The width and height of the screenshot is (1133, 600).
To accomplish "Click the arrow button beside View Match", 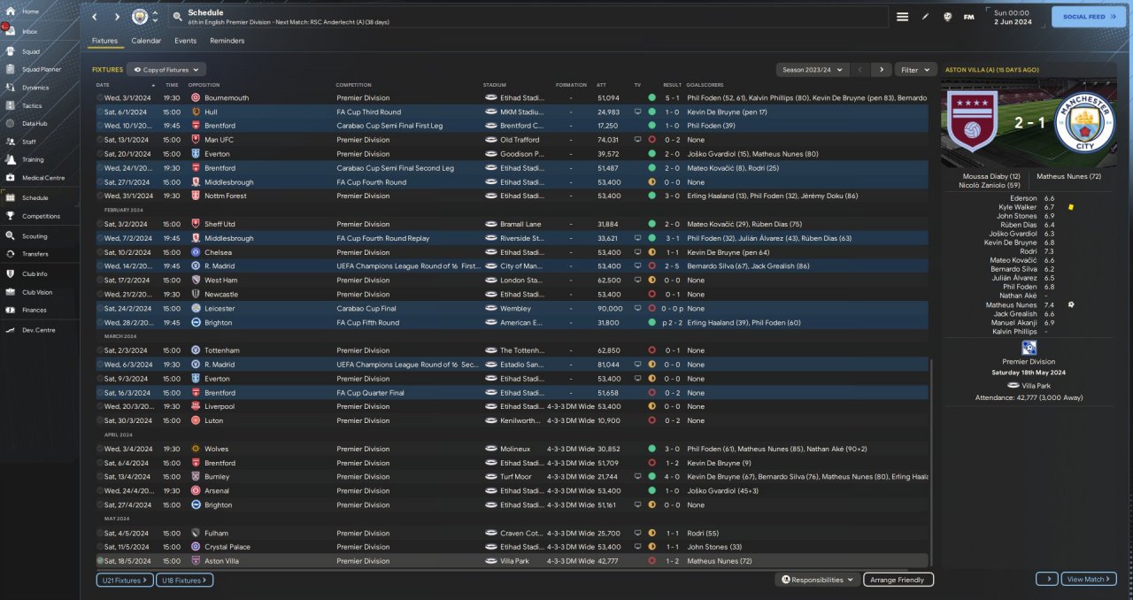I will (1046, 579).
